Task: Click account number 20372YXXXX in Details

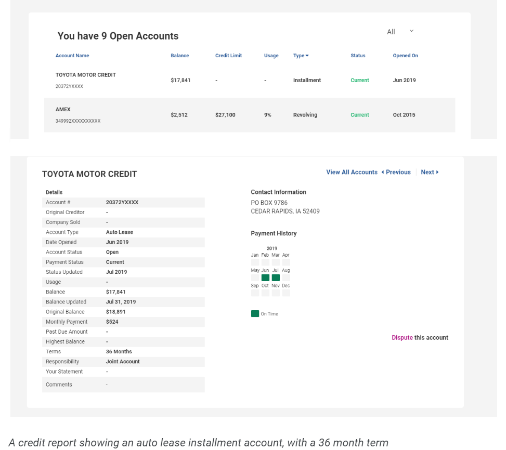Action: (122, 203)
